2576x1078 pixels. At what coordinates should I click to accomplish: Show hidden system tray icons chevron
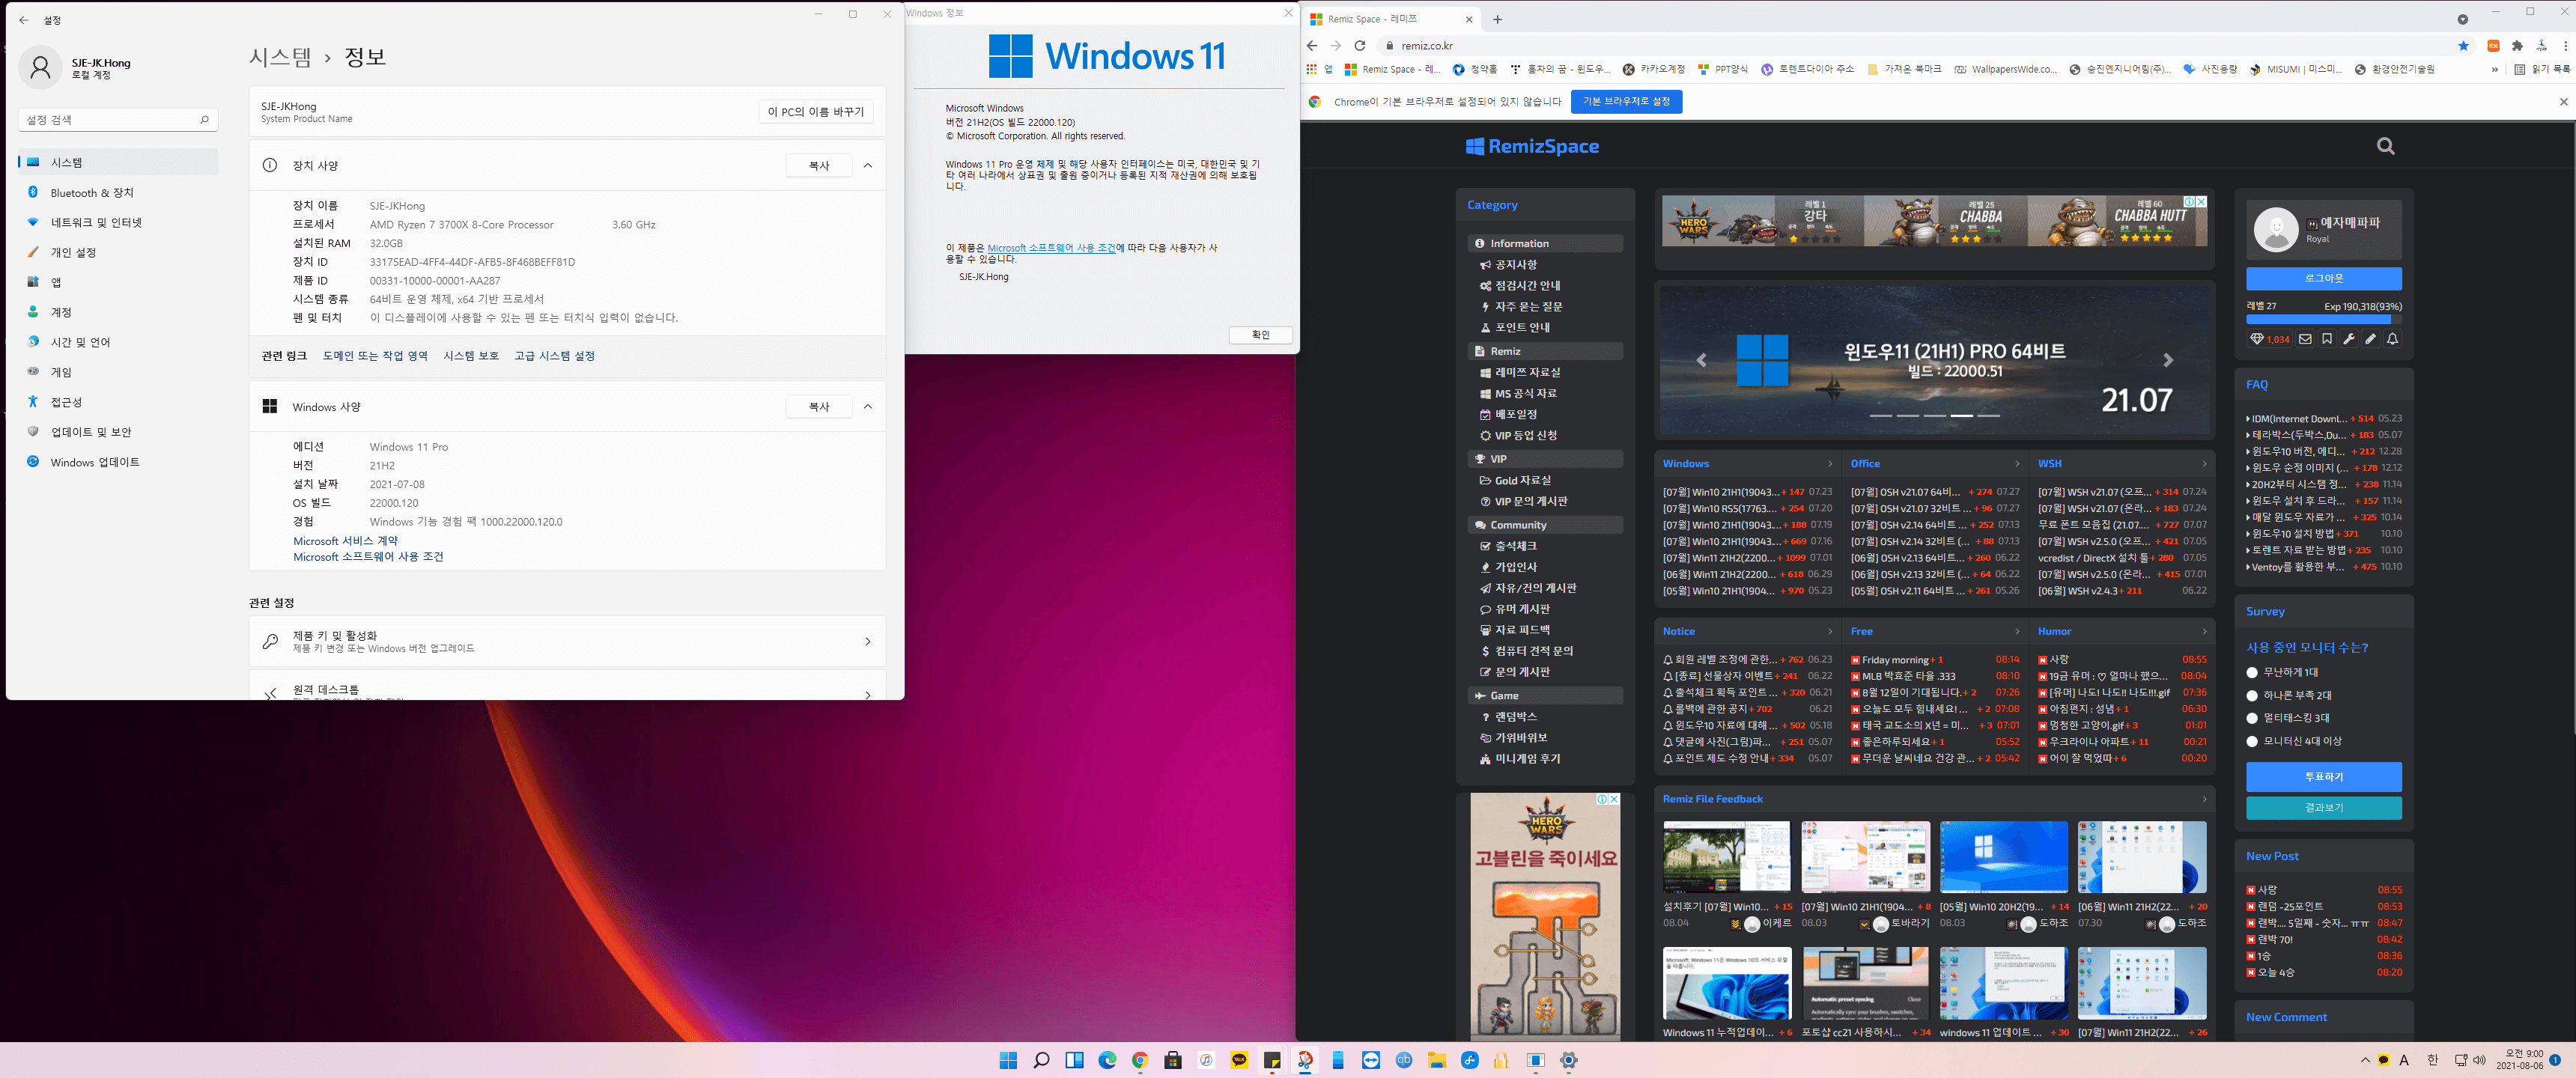click(x=2365, y=1061)
